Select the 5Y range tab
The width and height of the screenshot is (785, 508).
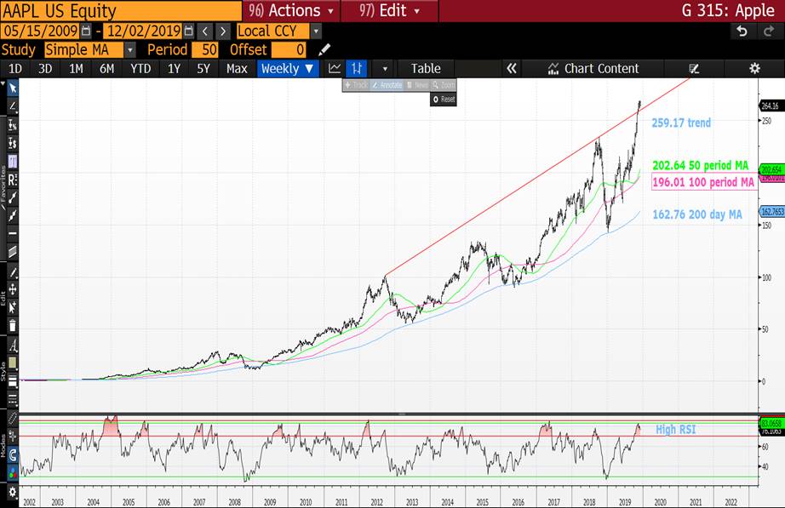[203, 69]
